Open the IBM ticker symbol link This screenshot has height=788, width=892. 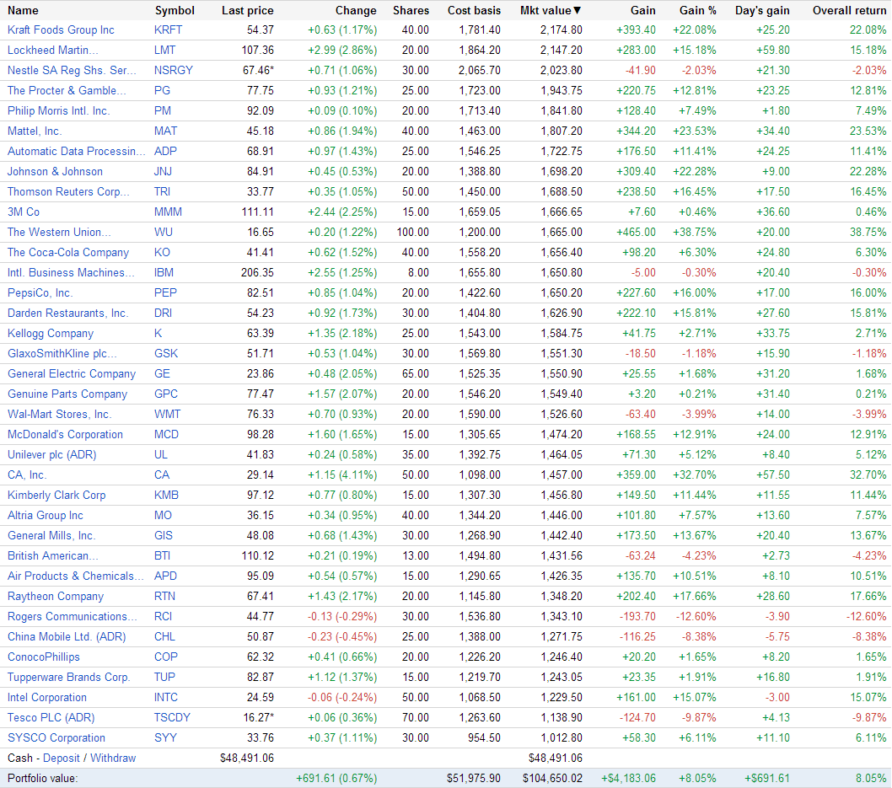164,272
